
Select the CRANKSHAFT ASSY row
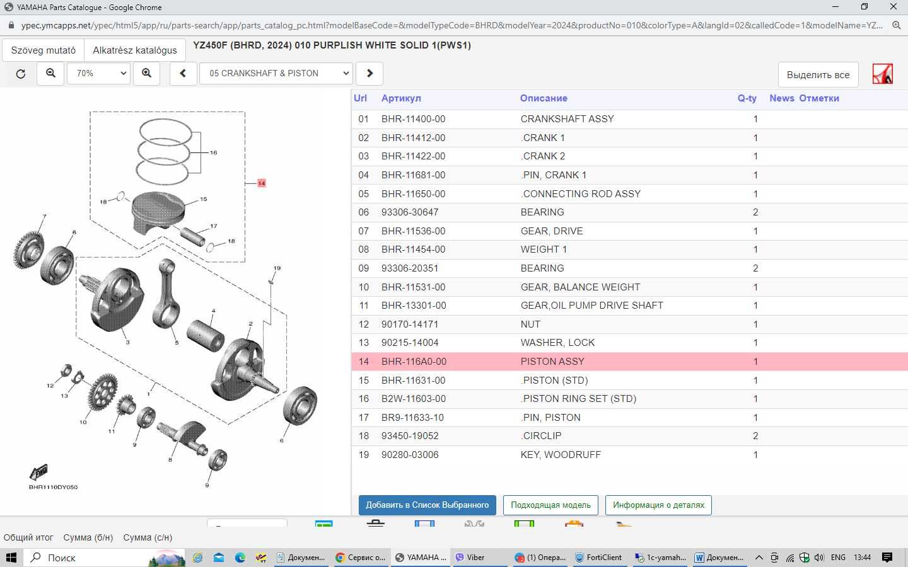pyautogui.click(x=629, y=119)
